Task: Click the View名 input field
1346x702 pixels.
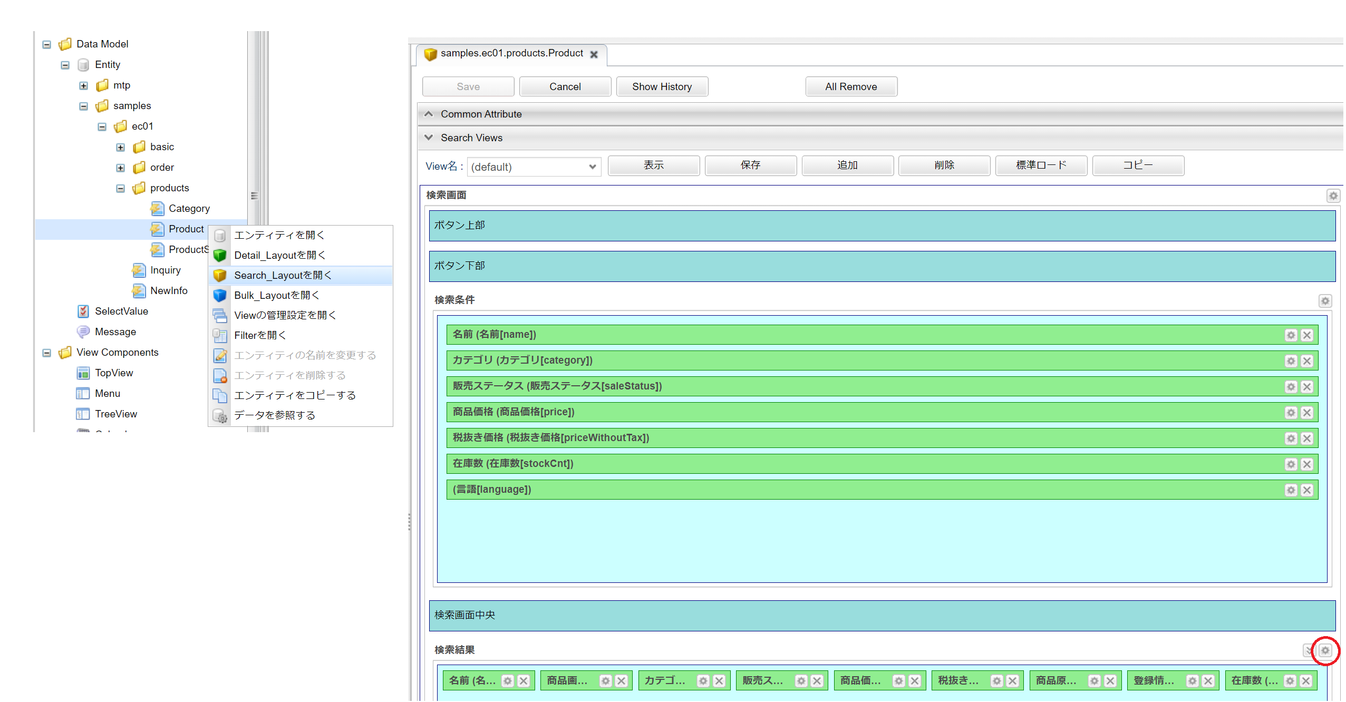Action: point(526,167)
